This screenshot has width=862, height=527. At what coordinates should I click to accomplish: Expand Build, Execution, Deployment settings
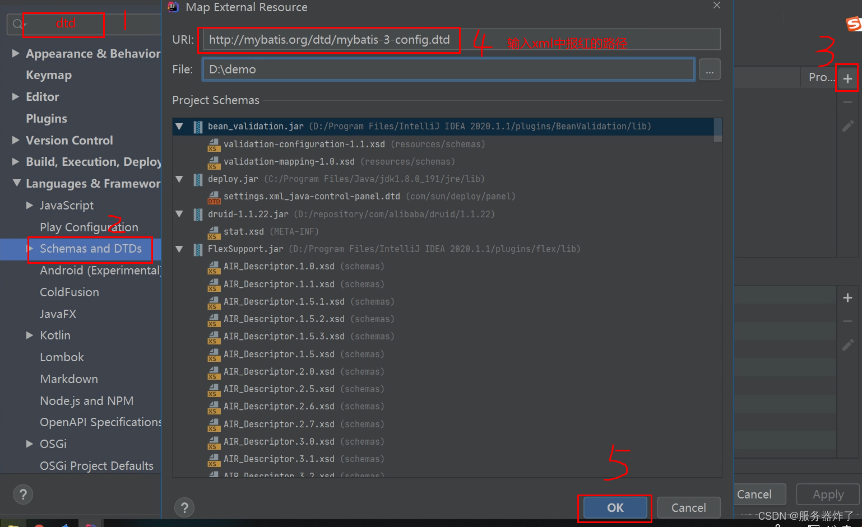(x=16, y=161)
